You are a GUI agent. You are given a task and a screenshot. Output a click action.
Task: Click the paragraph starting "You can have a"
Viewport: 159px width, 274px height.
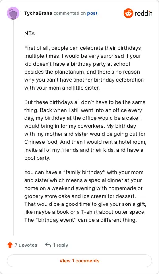[85, 196]
